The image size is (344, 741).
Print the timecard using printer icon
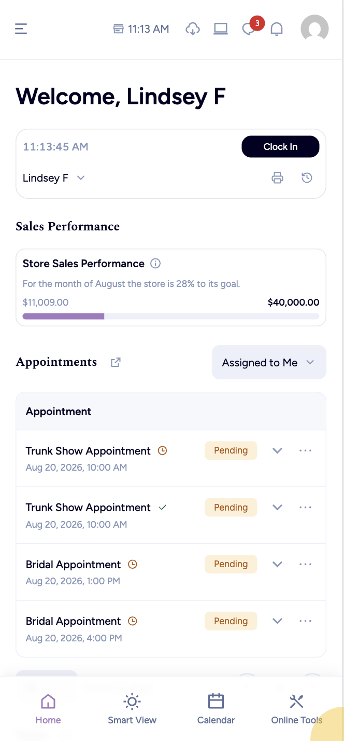(278, 178)
